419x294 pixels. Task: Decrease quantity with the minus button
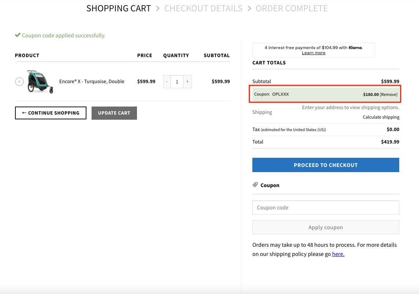tap(167, 81)
